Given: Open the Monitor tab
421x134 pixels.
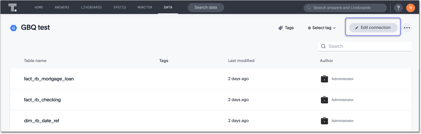Looking at the screenshot, I should tap(145, 8).
